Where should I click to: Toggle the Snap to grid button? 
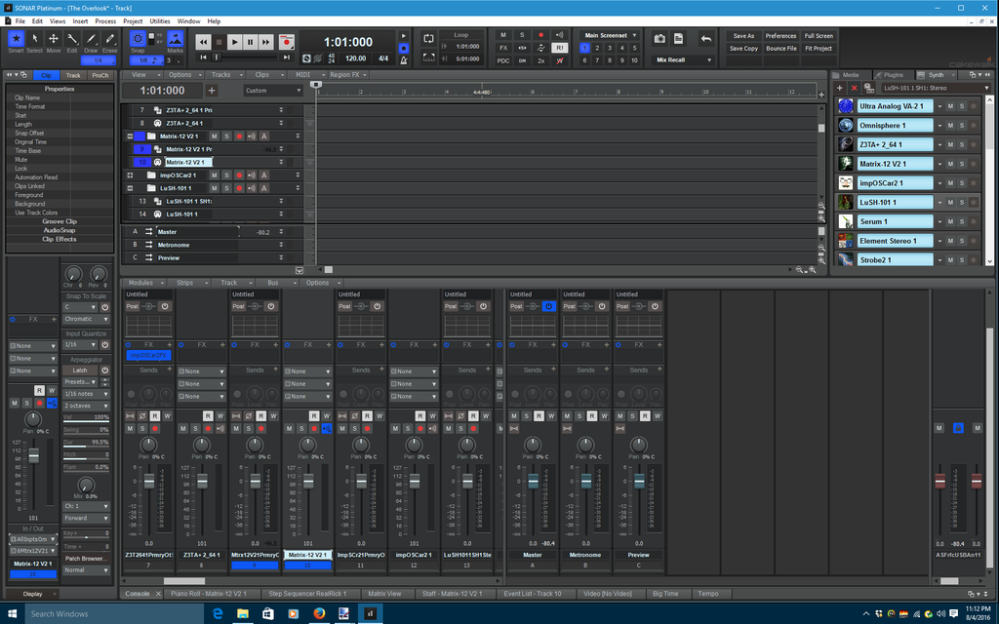coord(139,40)
